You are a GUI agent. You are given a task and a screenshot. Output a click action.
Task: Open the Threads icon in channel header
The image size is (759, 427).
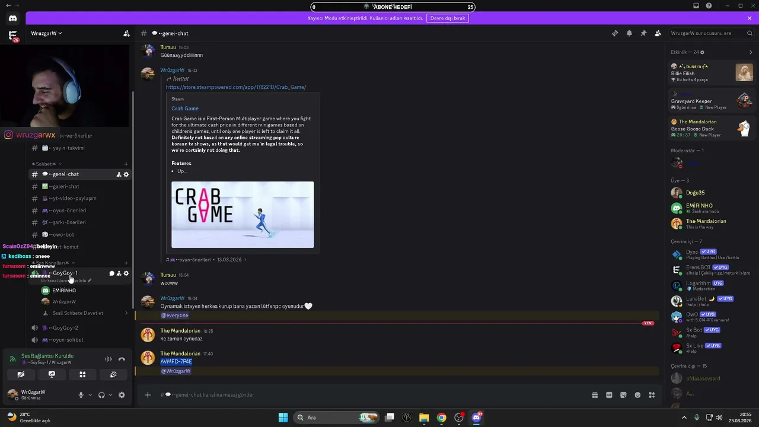click(x=615, y=33)
